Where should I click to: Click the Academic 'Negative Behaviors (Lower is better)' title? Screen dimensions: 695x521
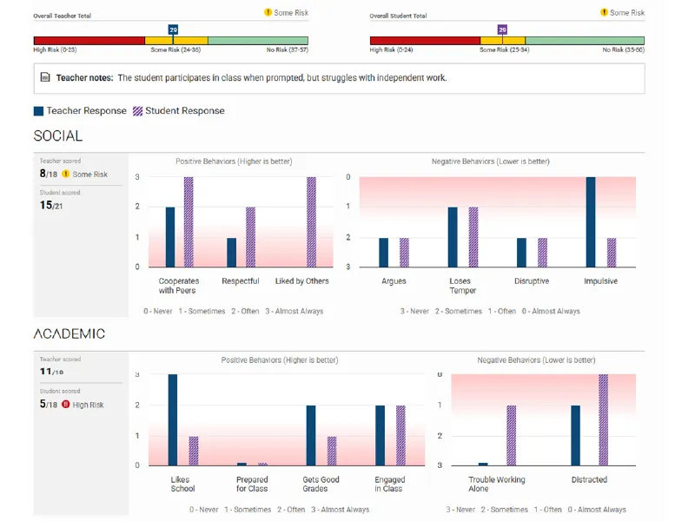[536, 360]
